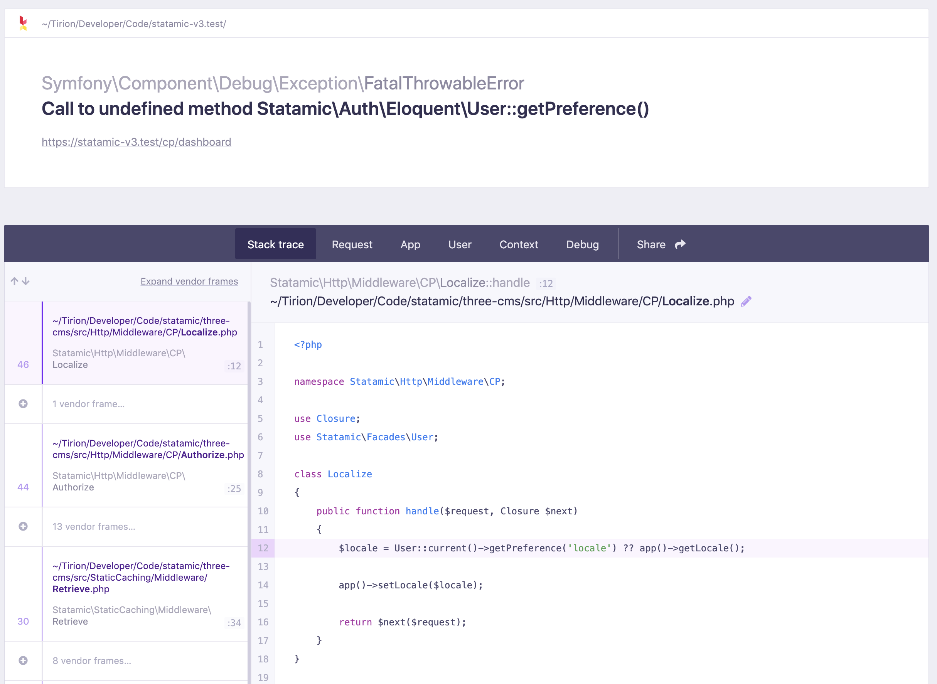Click the plus icon beside '13 vendor frames'
Image resolution: width=937 pixels, height=684 pixels.
[x=23, y=526]
